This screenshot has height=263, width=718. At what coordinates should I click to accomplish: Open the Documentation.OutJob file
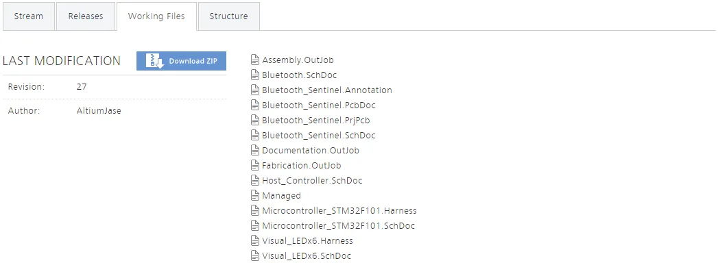(x=311, y=151)
